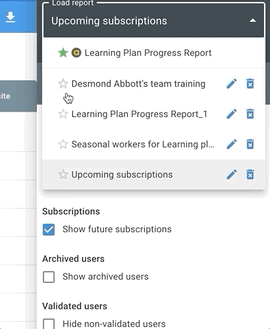
Task: Edit the Seasonal workers report
Action: tap(232, 144)
